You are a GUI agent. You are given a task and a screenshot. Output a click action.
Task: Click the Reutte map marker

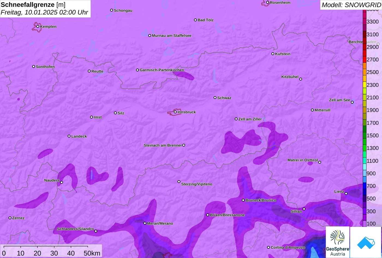click(89, 71)
